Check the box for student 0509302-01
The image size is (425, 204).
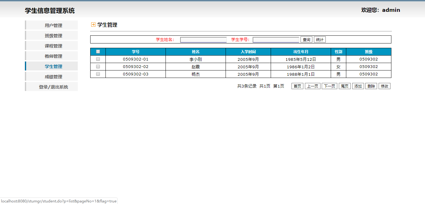pos(98,59)
